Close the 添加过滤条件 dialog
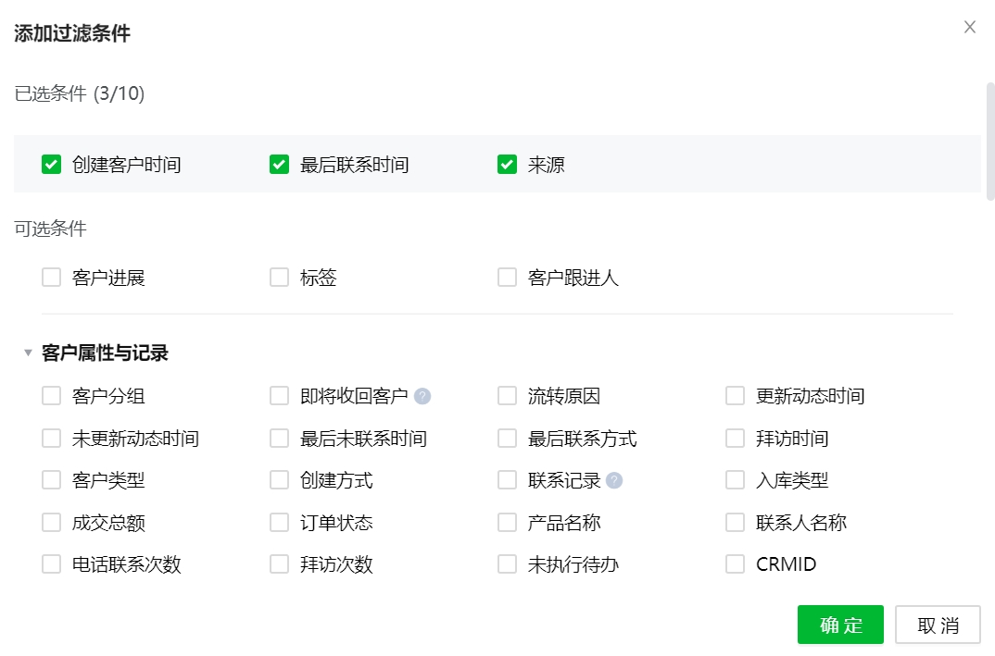The image size is (995, 656). 969,28
